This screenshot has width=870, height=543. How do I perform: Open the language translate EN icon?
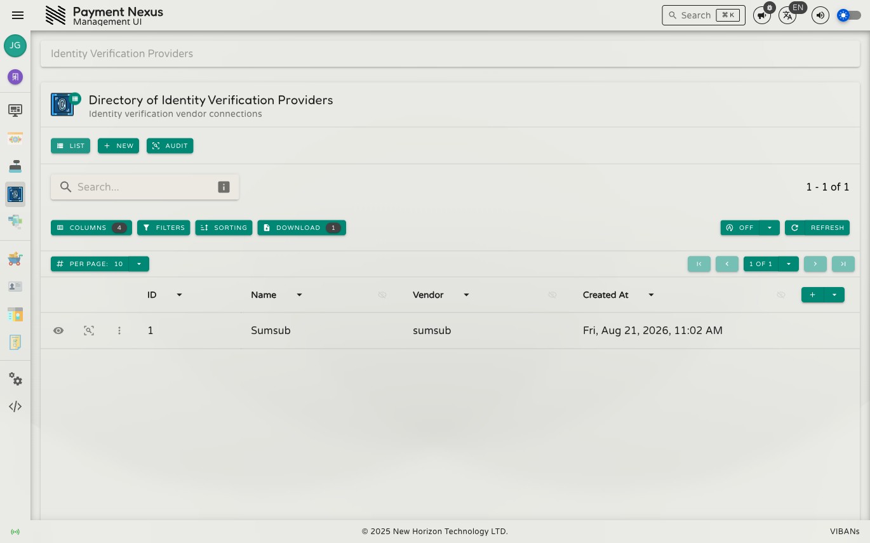point(787,15)
